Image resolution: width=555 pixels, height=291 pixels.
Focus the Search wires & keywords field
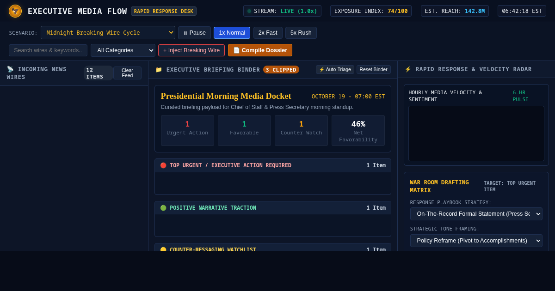click(48, 50)
